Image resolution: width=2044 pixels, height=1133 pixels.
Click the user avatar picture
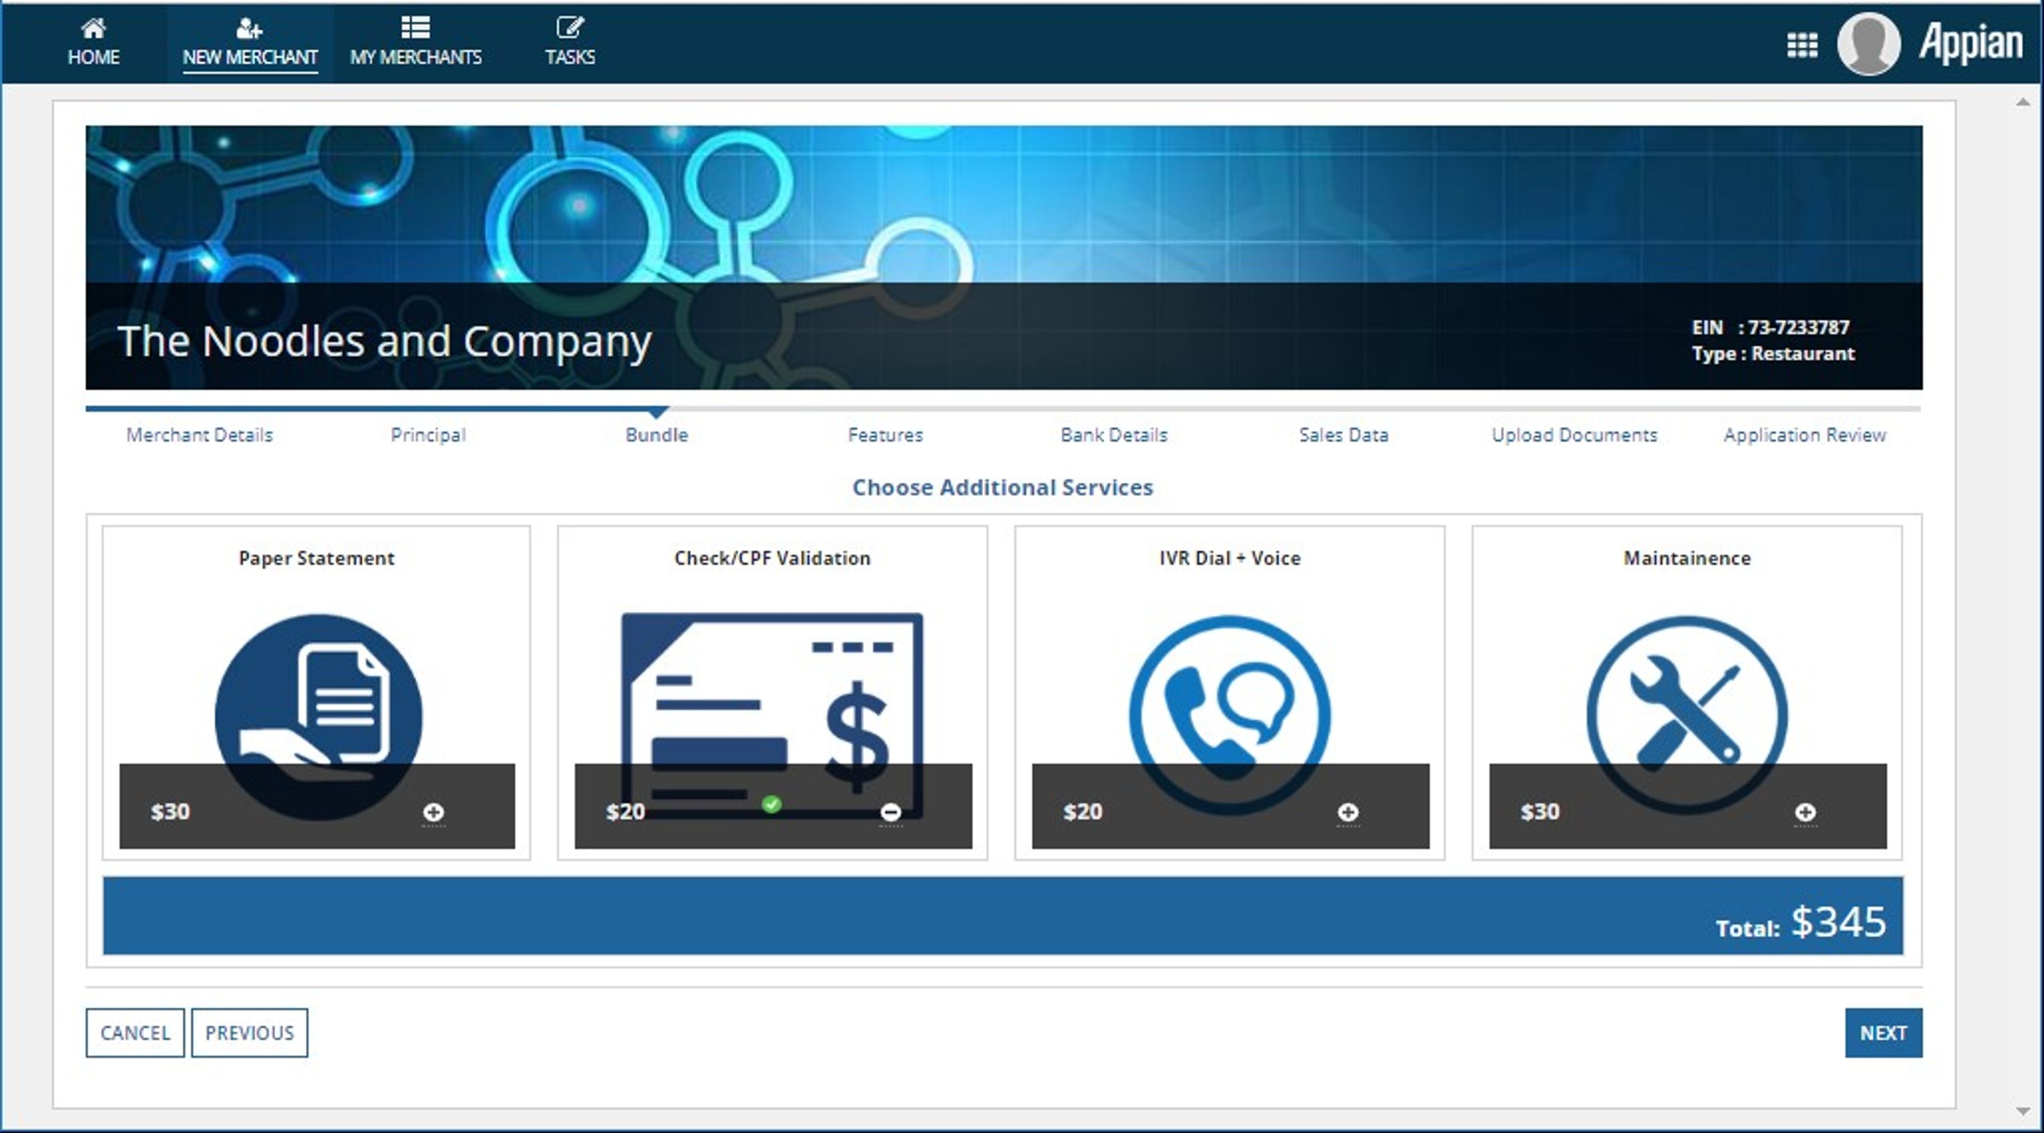(1868, 44)
